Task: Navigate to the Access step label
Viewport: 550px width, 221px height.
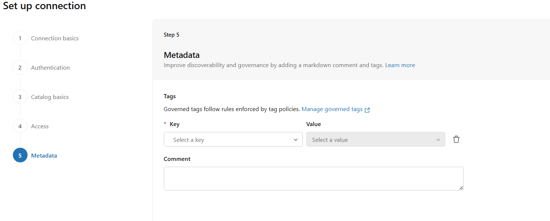Action: (x=40, y=126)
